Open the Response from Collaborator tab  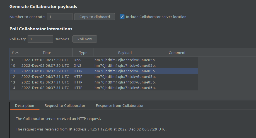(x=120, y=106)
